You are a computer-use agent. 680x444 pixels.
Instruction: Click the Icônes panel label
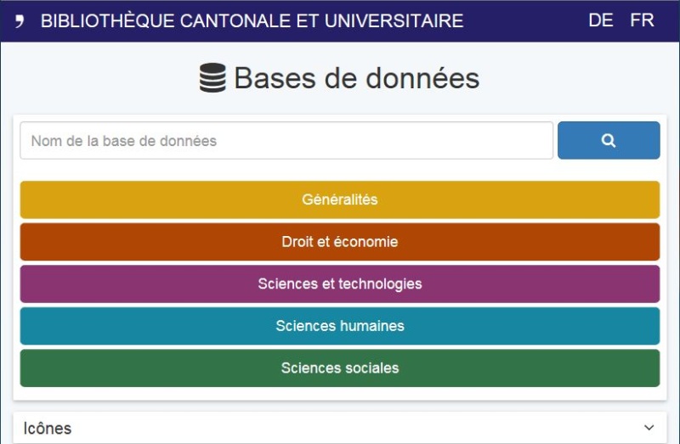pyautogui.click(x=48, y=429)
